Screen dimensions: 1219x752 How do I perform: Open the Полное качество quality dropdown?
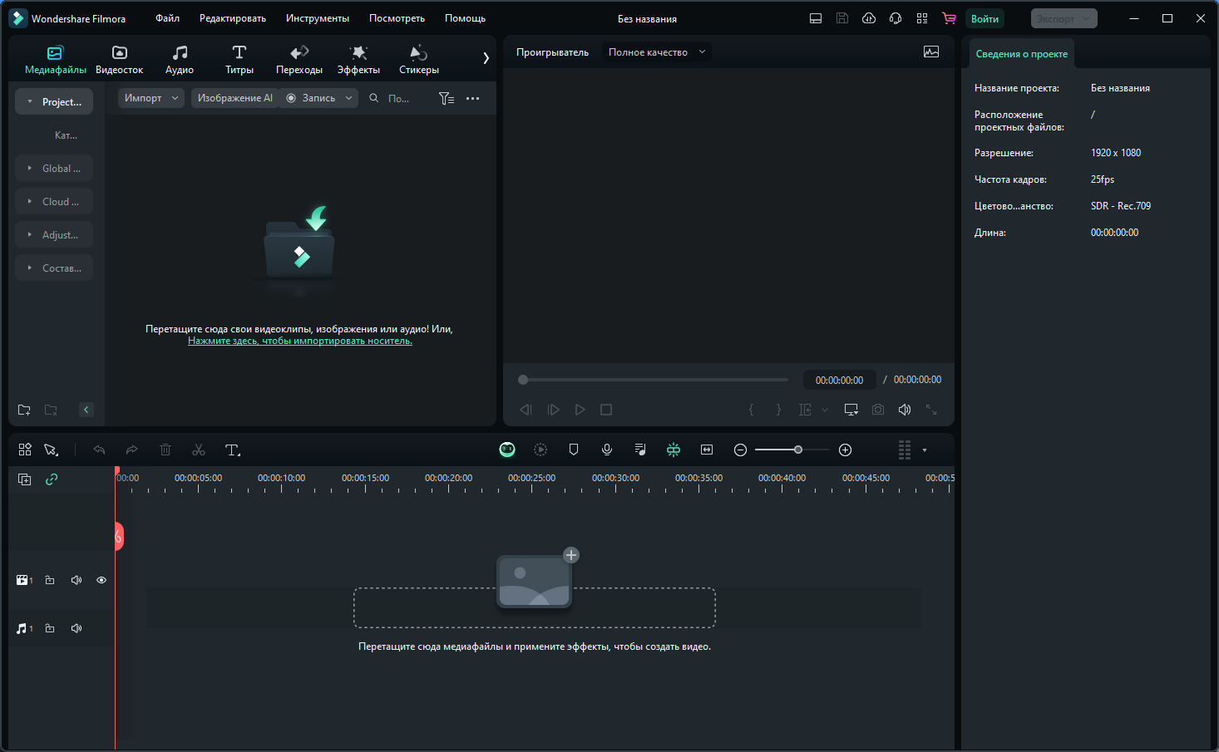tap(657, 52)
